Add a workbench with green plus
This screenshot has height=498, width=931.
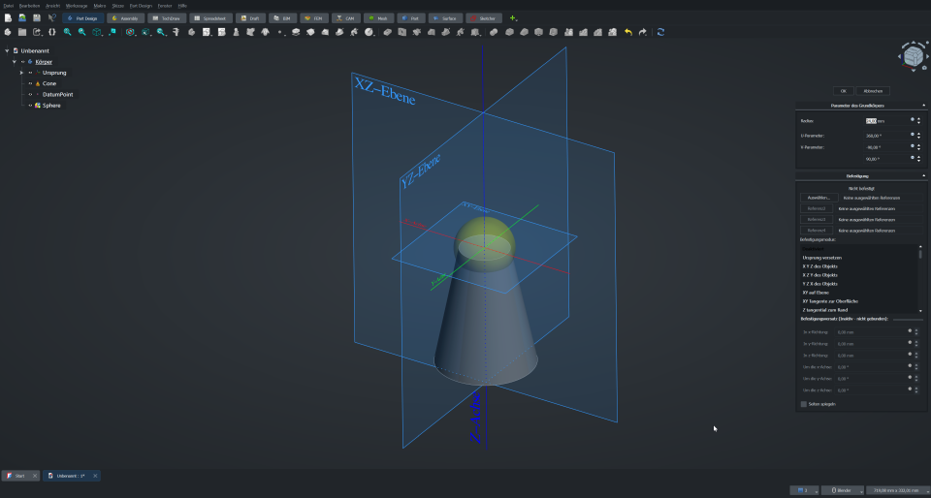513,17
